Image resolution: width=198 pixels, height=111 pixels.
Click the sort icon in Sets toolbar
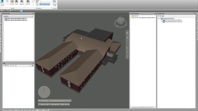pyautogui.click(x=30, y=66)
